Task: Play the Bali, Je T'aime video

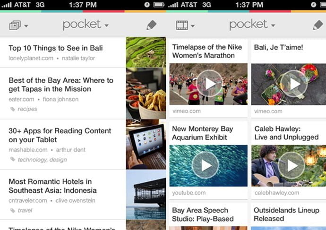Action: (294, 84)
